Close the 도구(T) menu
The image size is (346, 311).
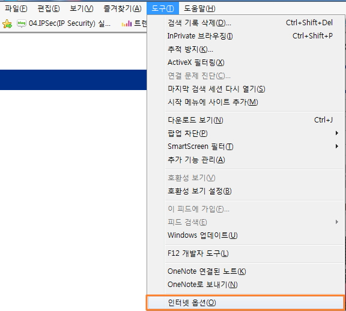tap(163, 8)
